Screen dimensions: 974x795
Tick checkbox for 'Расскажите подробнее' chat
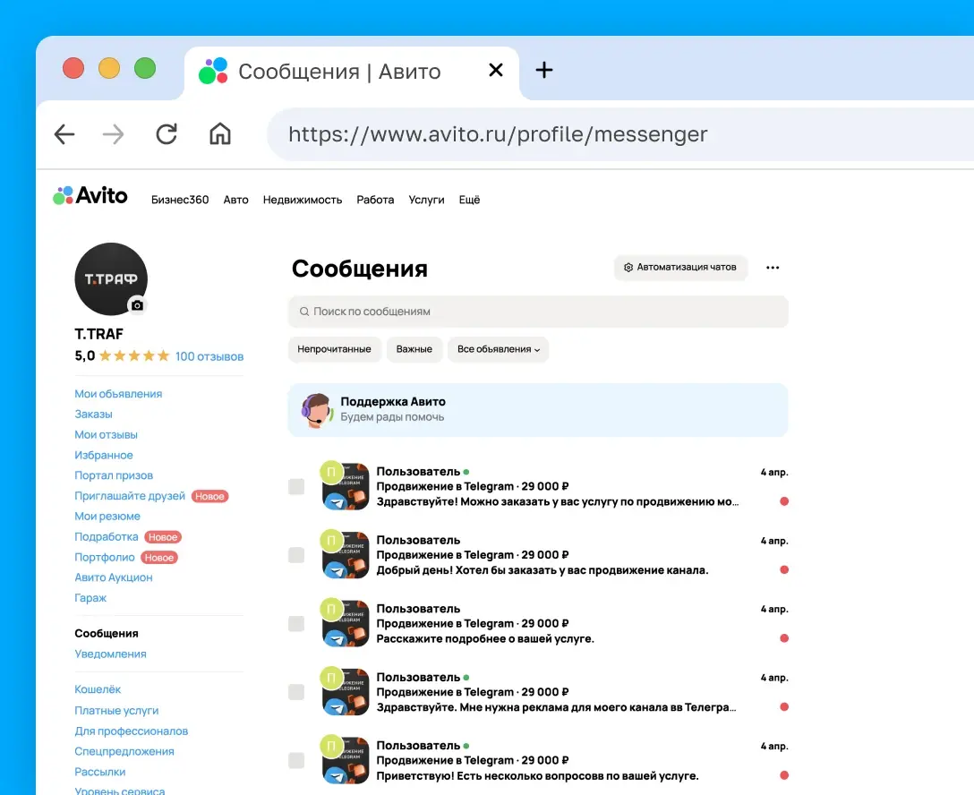[296, 624]
